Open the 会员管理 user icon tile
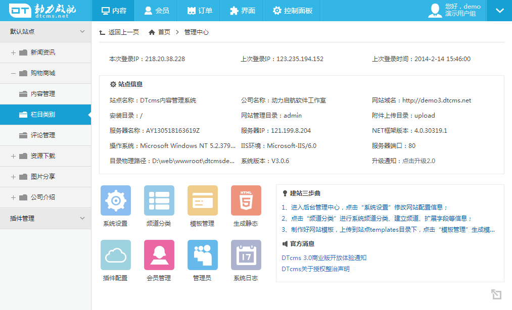The image size is (512, 310). tap(159, 255)
